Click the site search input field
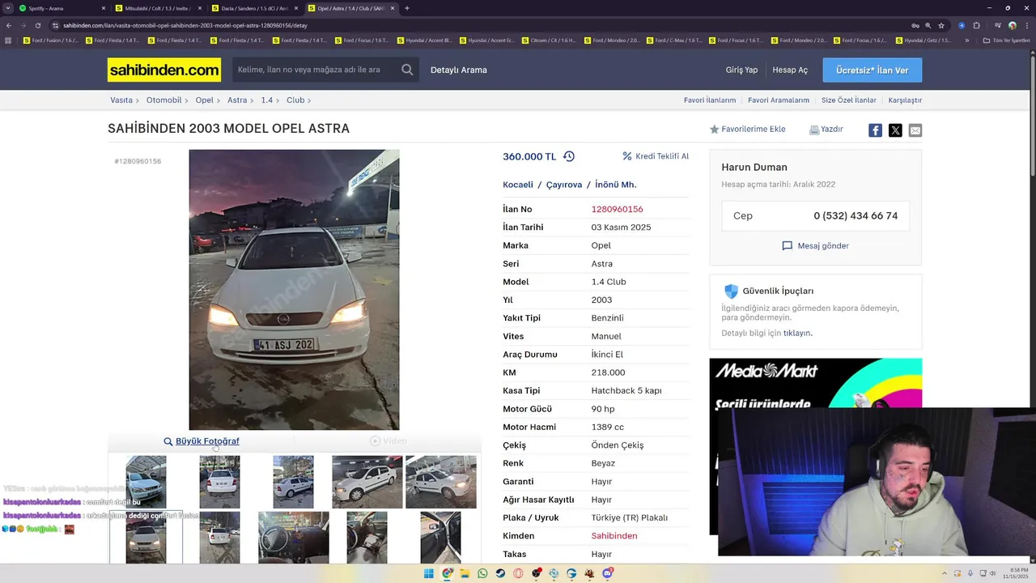The width and height of the screenshot is (1036, 583). tap(314, 70)
